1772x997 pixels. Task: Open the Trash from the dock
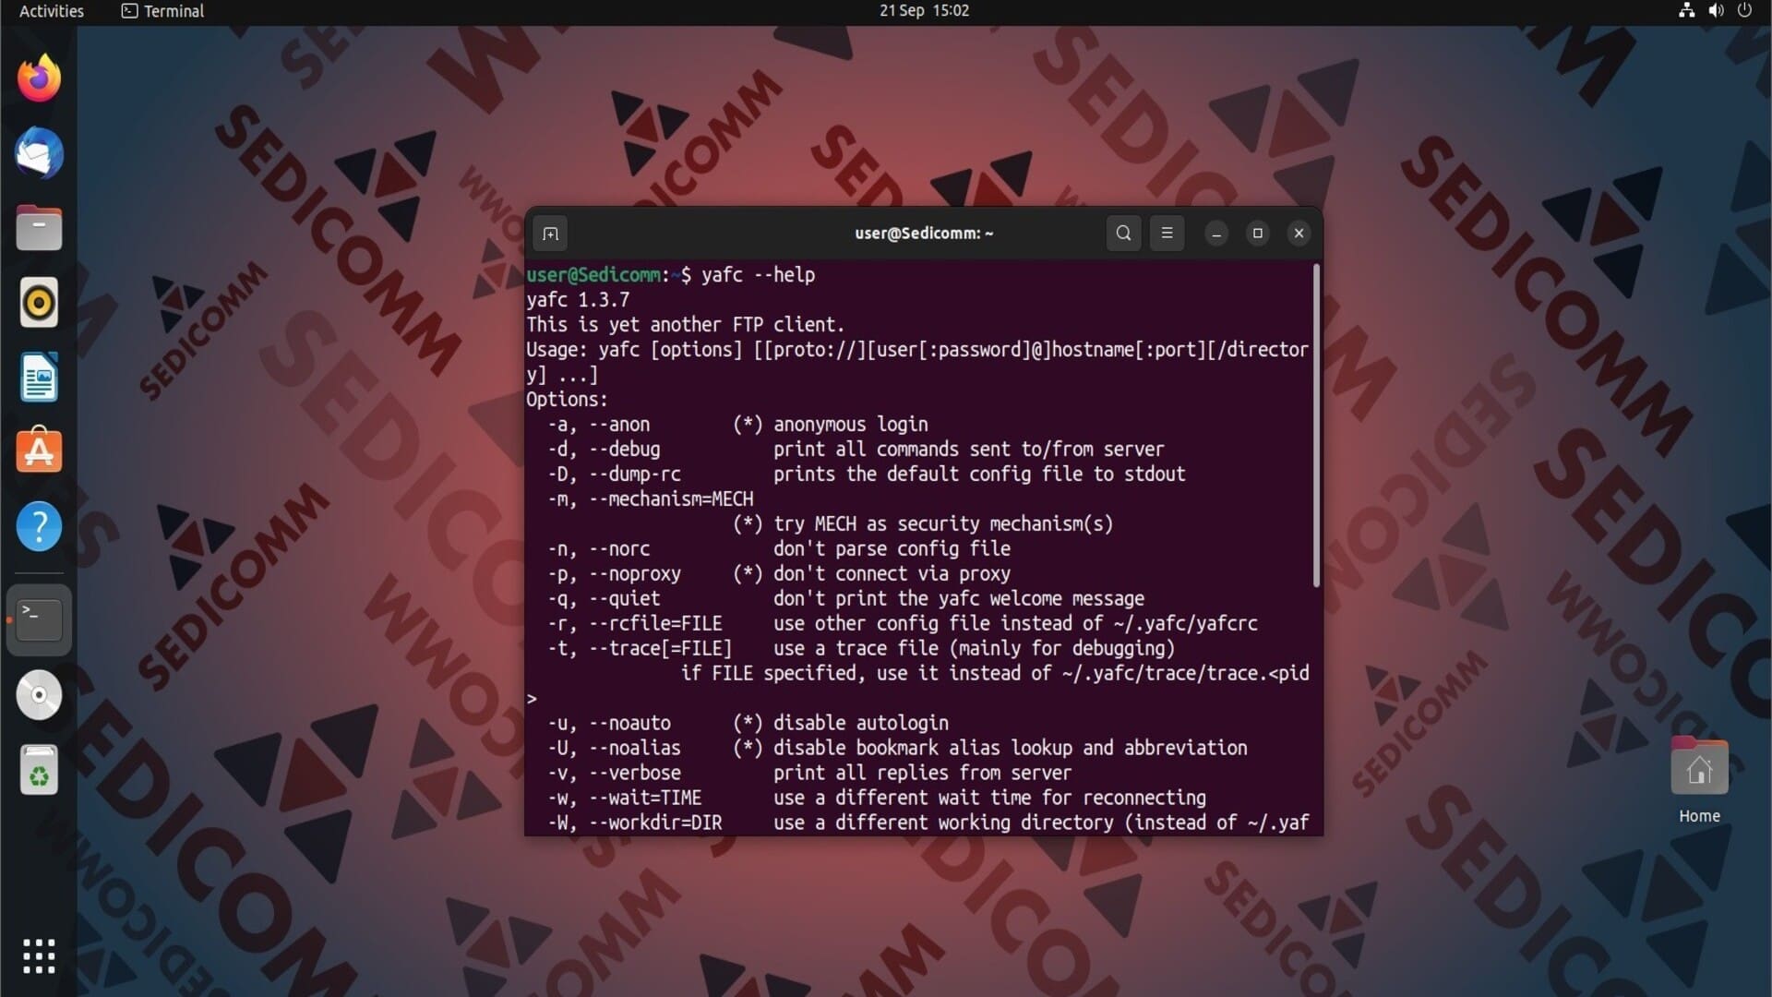tap(39, 770)
